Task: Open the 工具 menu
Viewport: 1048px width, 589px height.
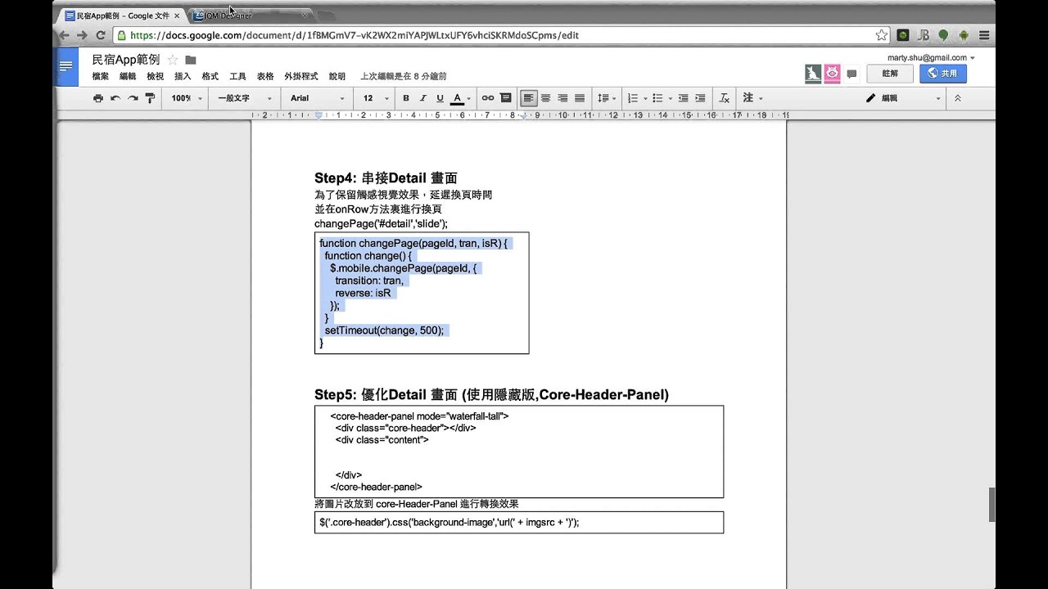Action: pyautogui.click(x=237, y=76)
